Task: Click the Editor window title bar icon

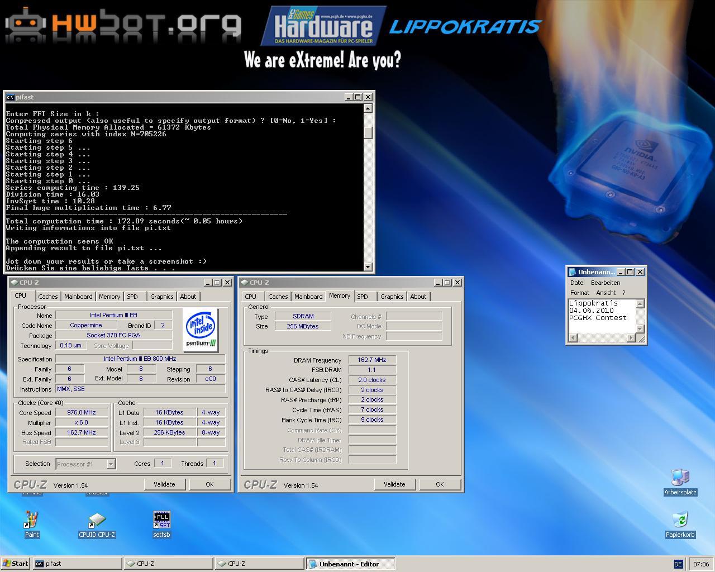Action: pos(572,272)
